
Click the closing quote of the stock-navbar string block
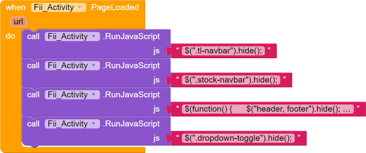pyautogui.click(x=285, y=78)
